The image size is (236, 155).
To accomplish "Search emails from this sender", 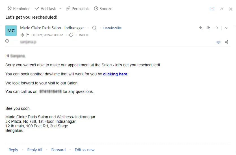I will click(x=94, y=28).
